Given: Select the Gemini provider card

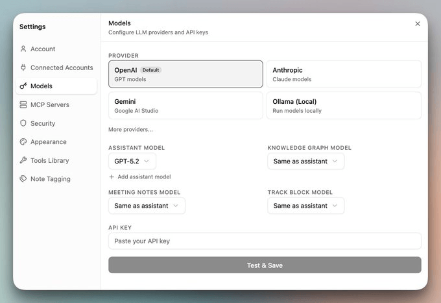Looking at the screenshot, I should coord(185,106).
